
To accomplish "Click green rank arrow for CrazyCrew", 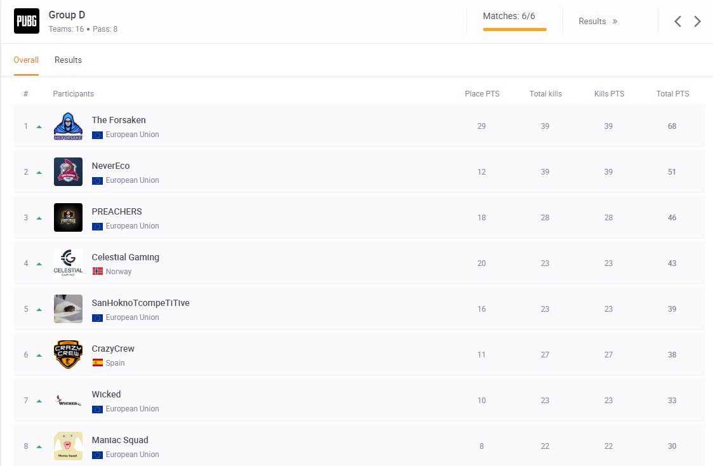I will pos(39,355).
